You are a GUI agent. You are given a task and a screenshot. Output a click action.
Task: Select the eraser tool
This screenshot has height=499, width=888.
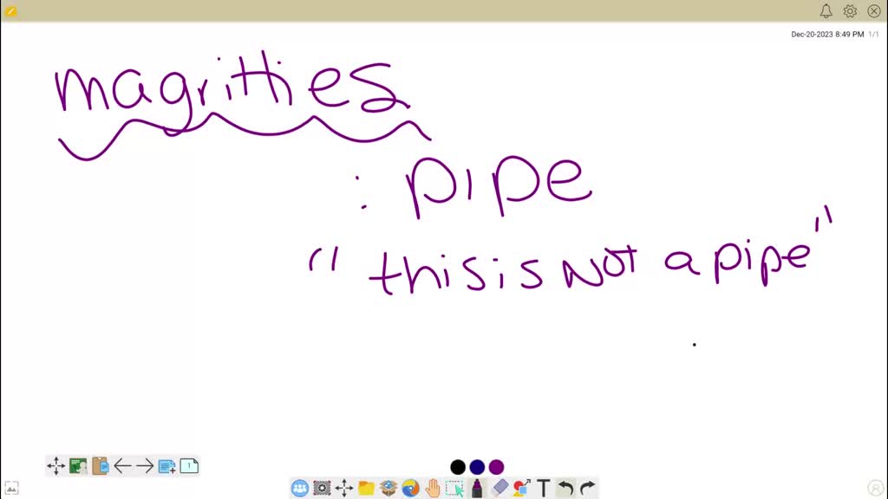pos(499,488)
